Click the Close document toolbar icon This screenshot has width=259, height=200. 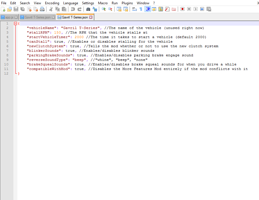click(29, 9)
